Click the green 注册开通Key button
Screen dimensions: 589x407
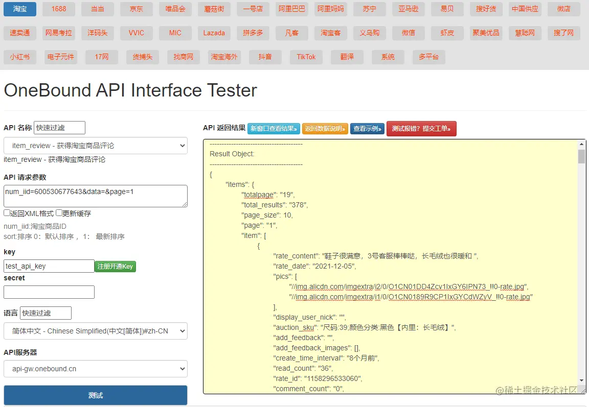[115, 266]
